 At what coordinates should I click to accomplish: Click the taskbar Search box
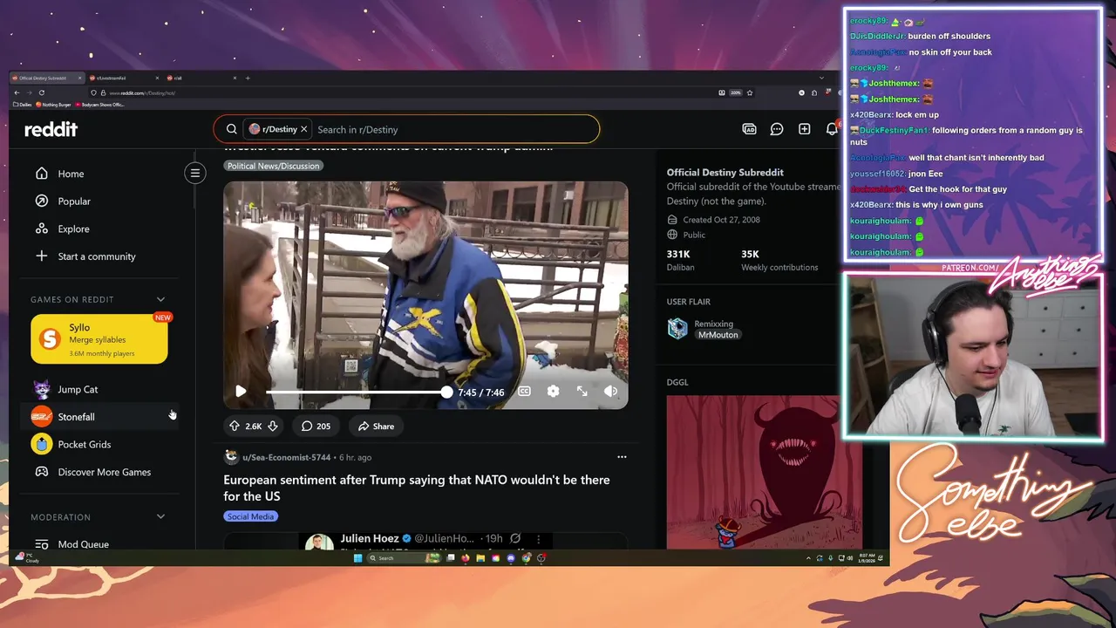coord(403,558)
